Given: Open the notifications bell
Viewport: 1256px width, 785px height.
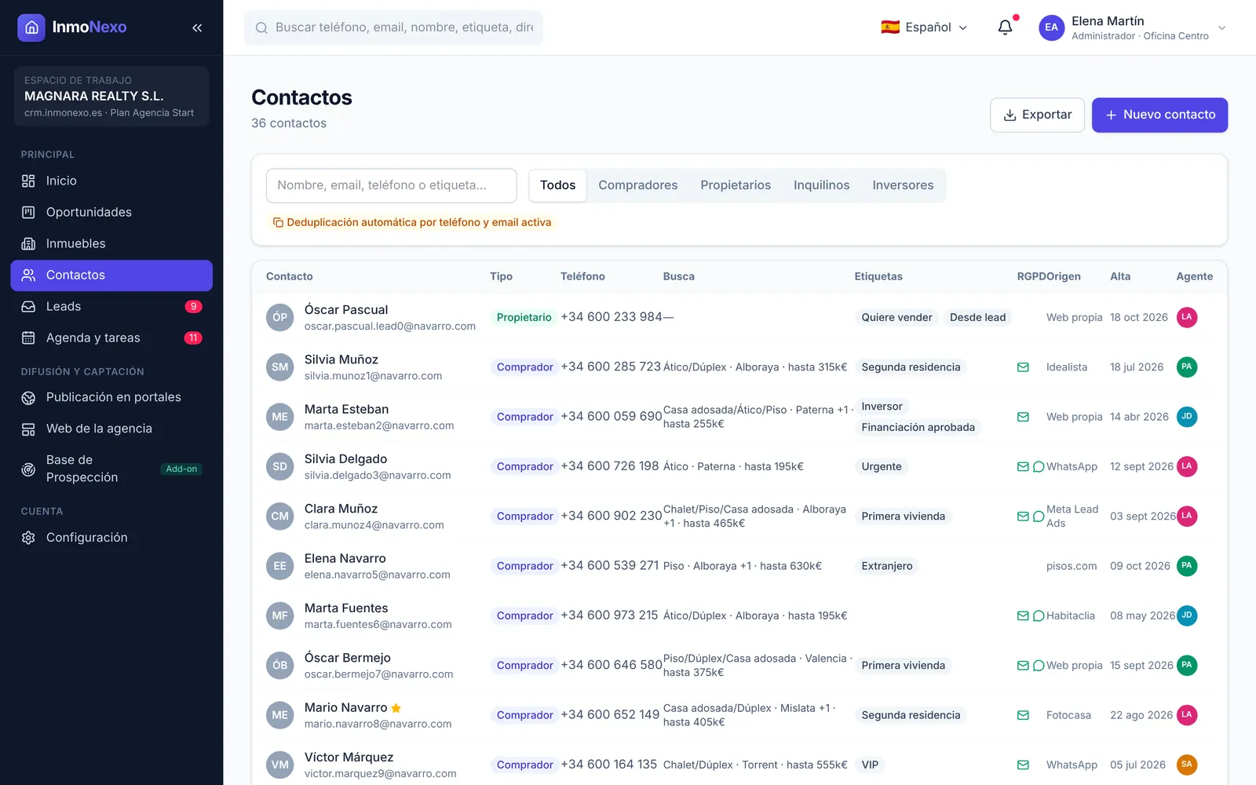Looking at the screenshot, I should 1005,27.
